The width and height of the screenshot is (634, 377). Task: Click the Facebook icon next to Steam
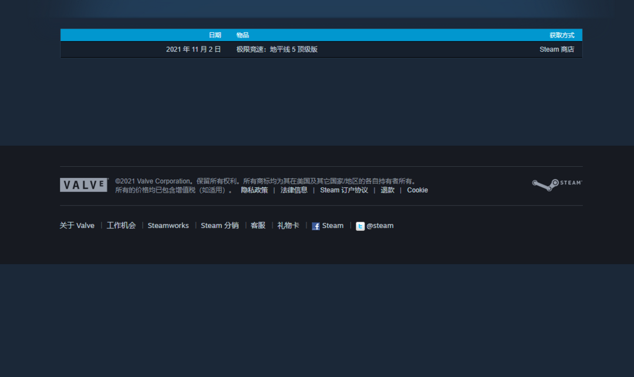(x=316, y=226)
